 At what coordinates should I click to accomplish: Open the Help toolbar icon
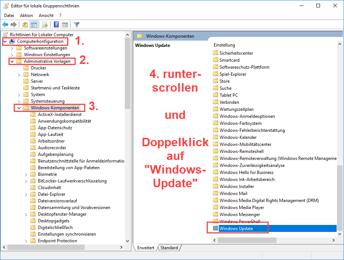[x=56, y=25]
